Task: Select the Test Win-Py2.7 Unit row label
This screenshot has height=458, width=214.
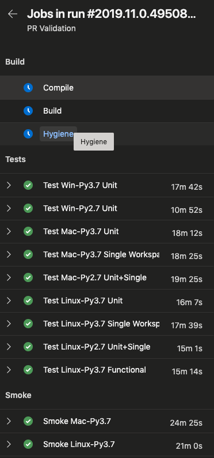Action: point(80,208)
